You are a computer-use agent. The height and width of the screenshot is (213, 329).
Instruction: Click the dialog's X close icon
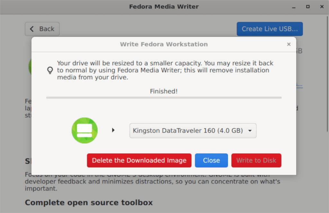point(289,44)
